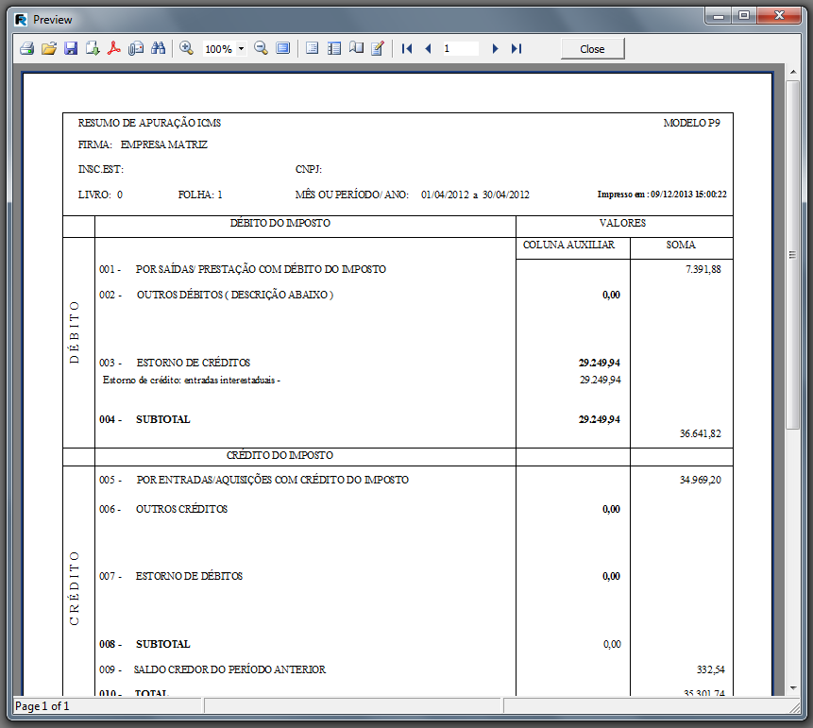Export report to PDF

[114, 49]
